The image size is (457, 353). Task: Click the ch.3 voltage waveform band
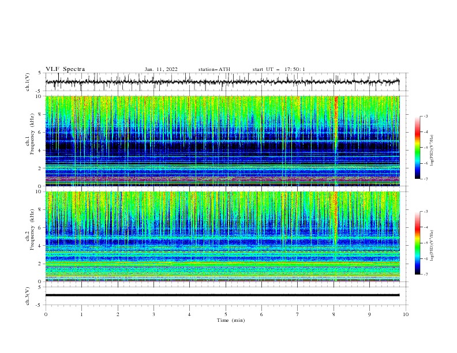pos(222,295)
